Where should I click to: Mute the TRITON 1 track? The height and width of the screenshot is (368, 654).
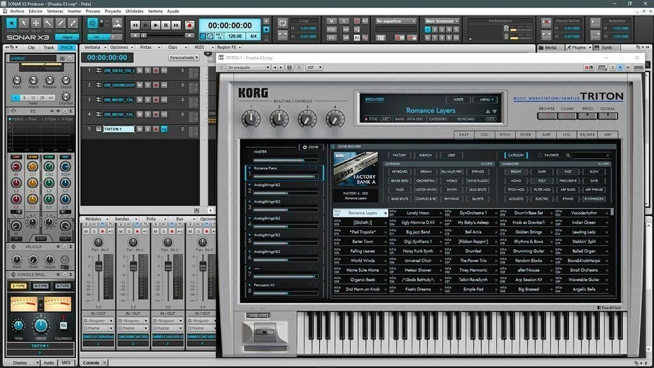click(140, 129)
